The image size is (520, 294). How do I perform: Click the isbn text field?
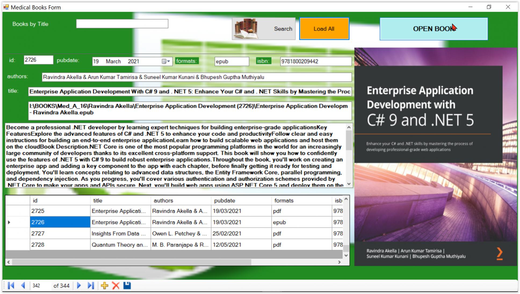315,61
